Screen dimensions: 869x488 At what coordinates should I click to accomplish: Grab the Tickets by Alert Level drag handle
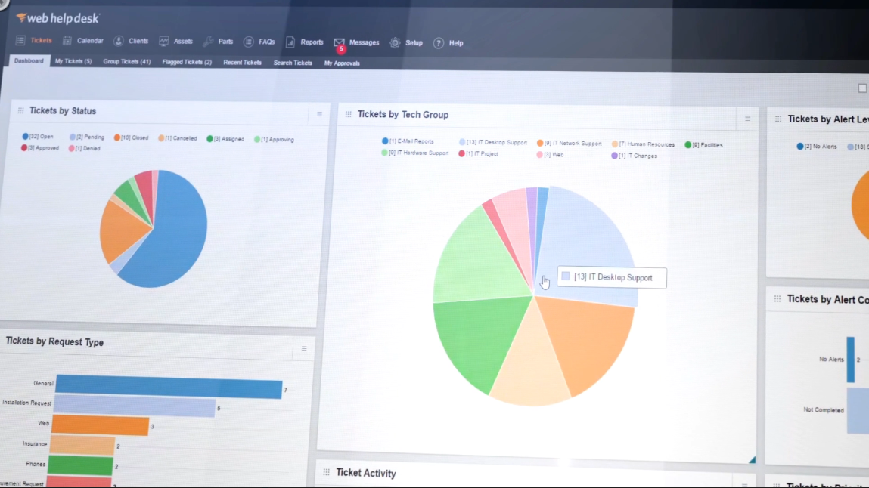778,119
